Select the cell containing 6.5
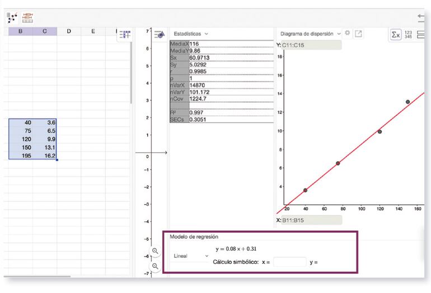This screenshot has height=293, width=431. tap(45, 131)
